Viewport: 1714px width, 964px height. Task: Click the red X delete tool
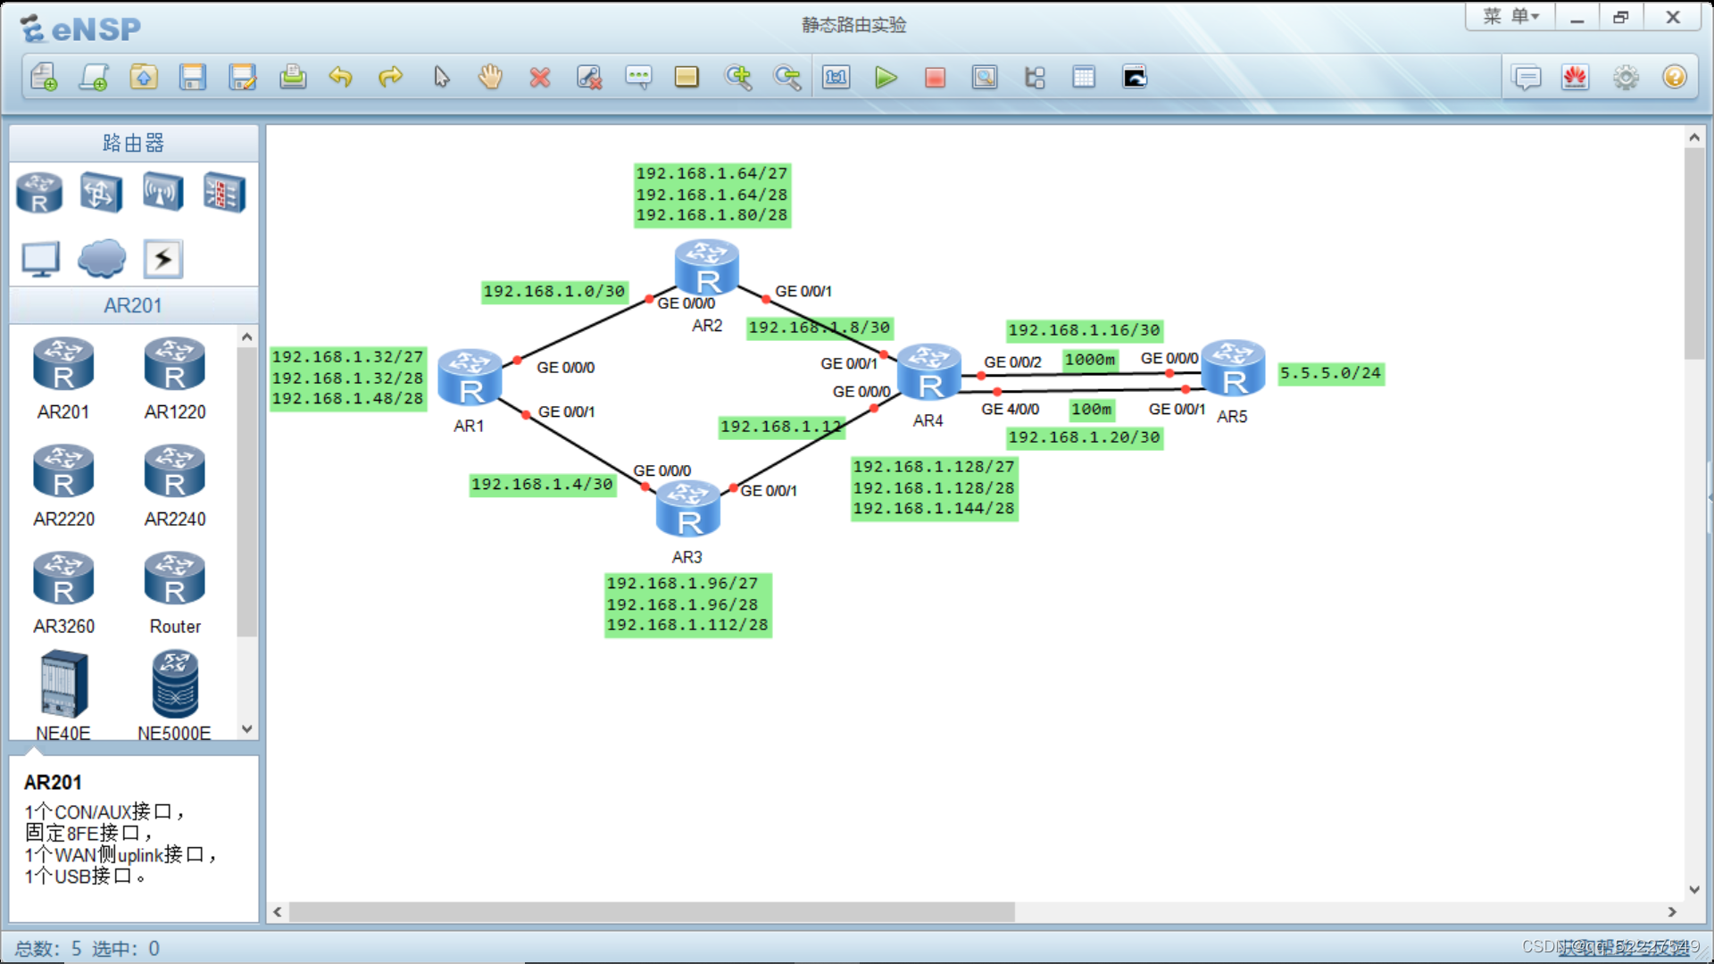[x=539, y=78]
